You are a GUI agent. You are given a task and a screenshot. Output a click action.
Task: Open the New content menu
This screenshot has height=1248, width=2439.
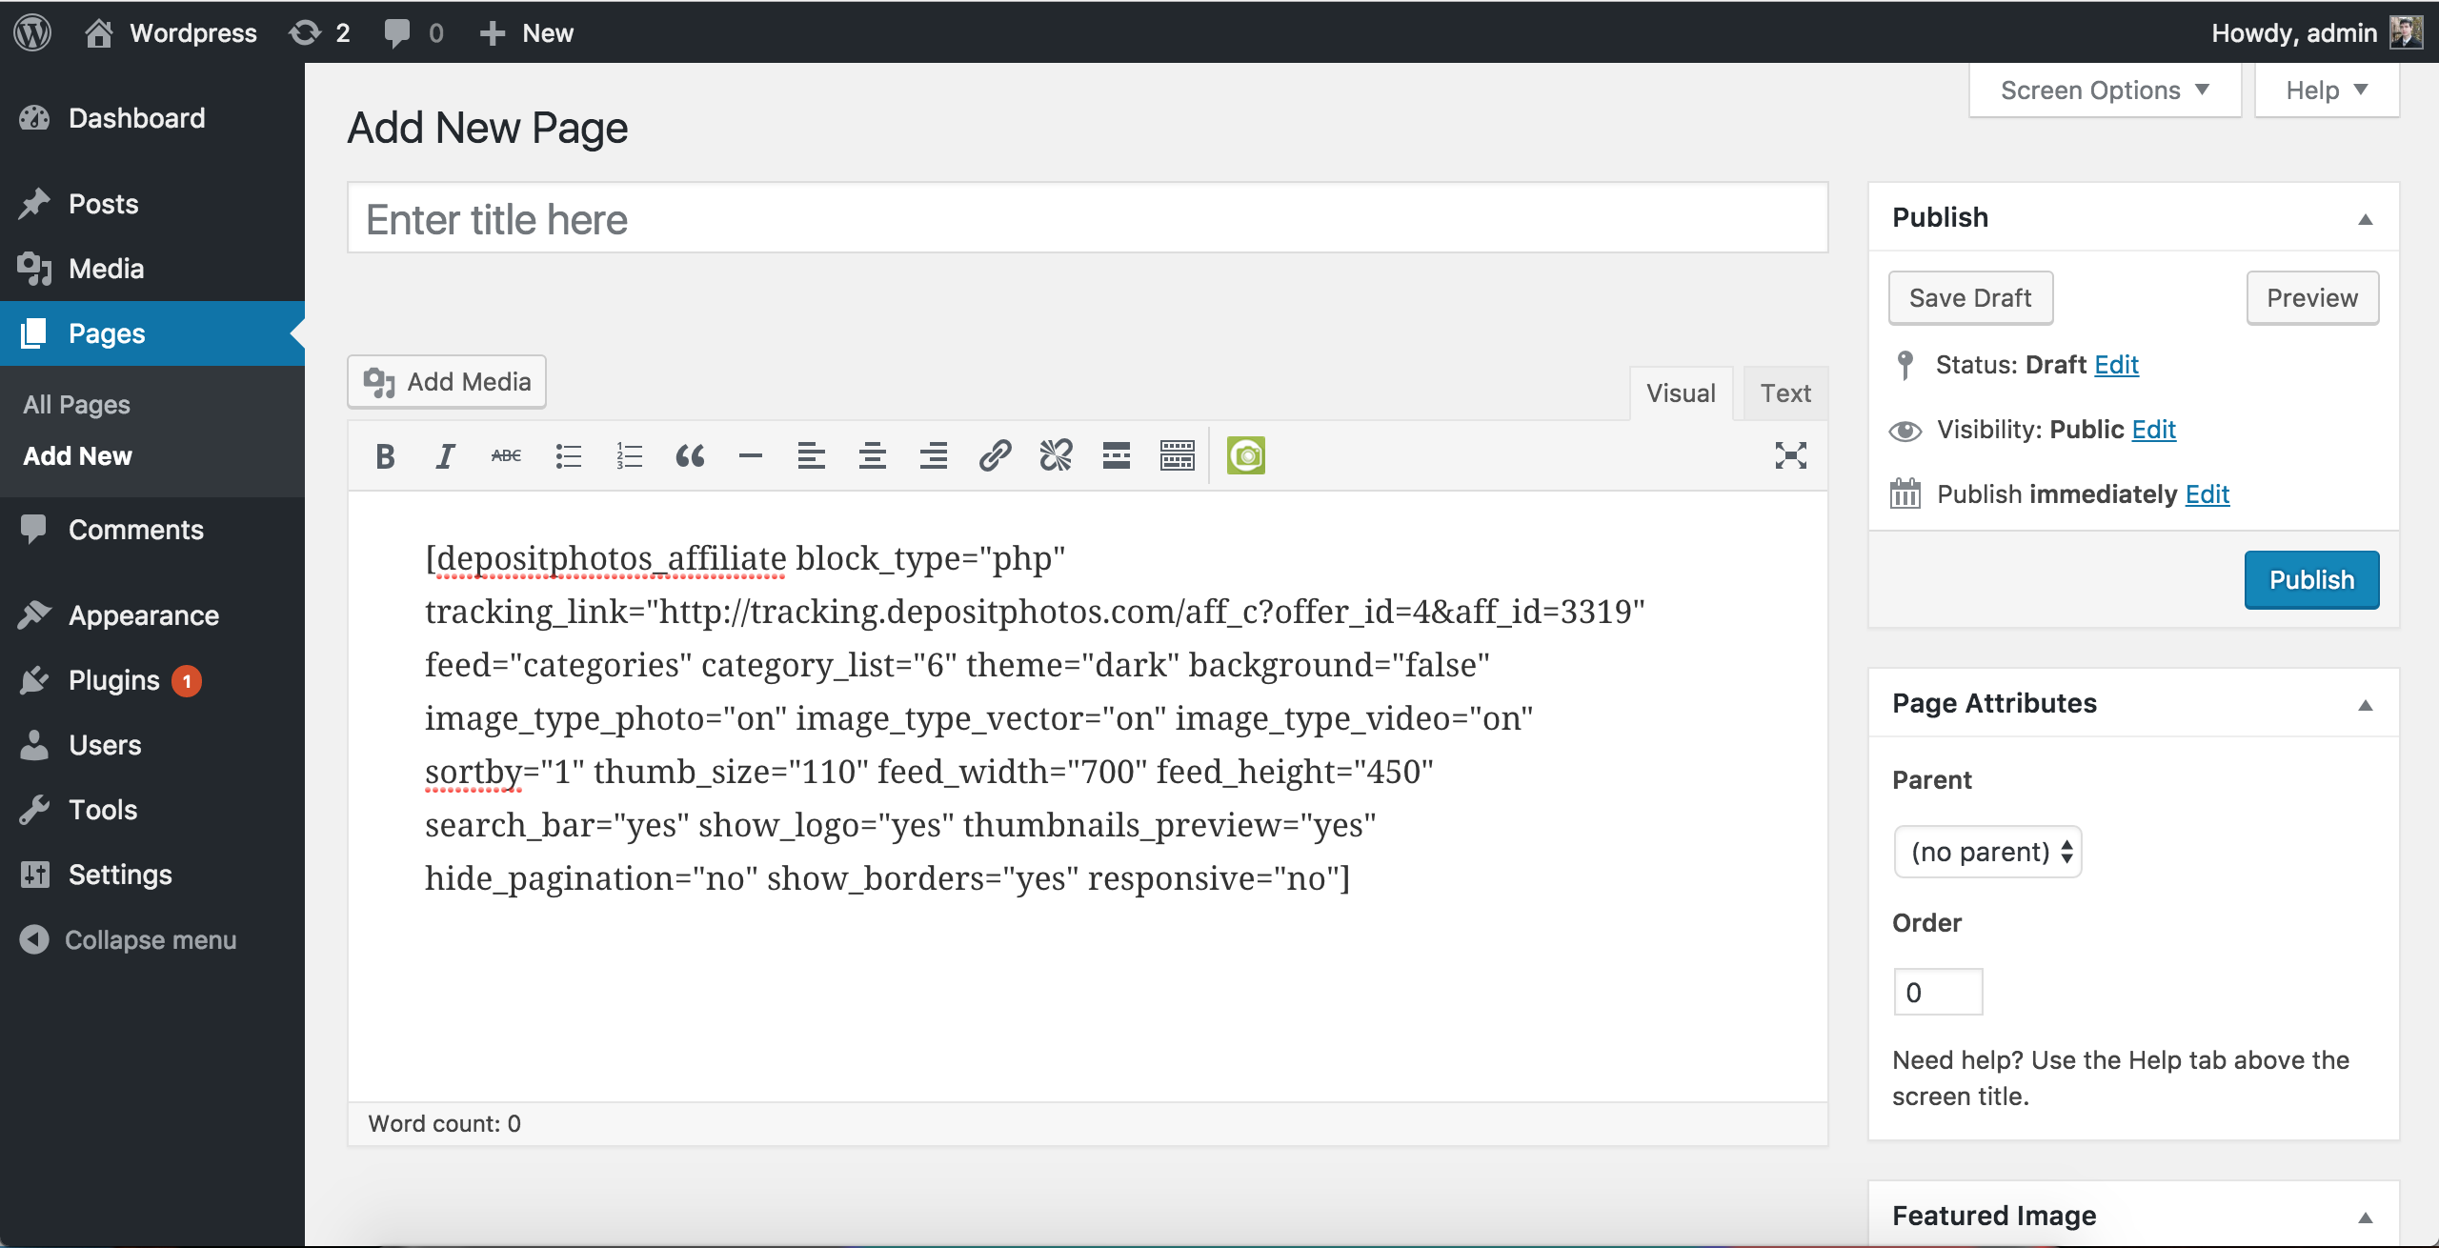[526, 32]
